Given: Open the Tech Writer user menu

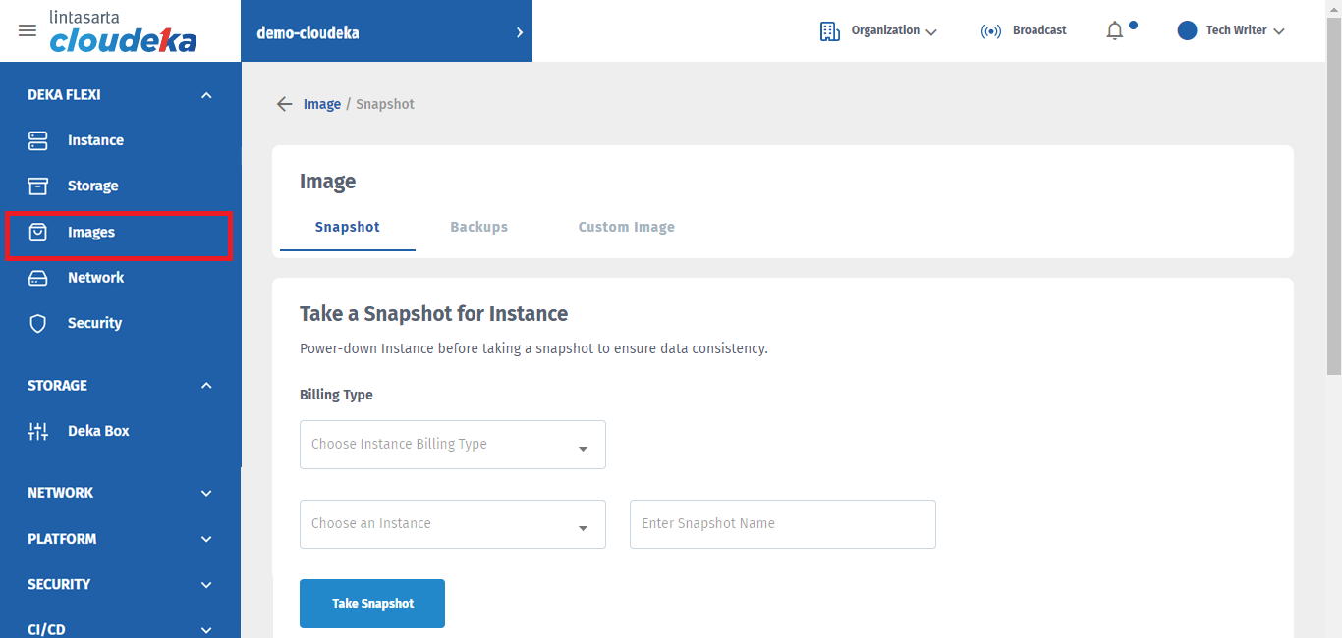Looking at the screenshot, I should click(x=1231, y=30).
